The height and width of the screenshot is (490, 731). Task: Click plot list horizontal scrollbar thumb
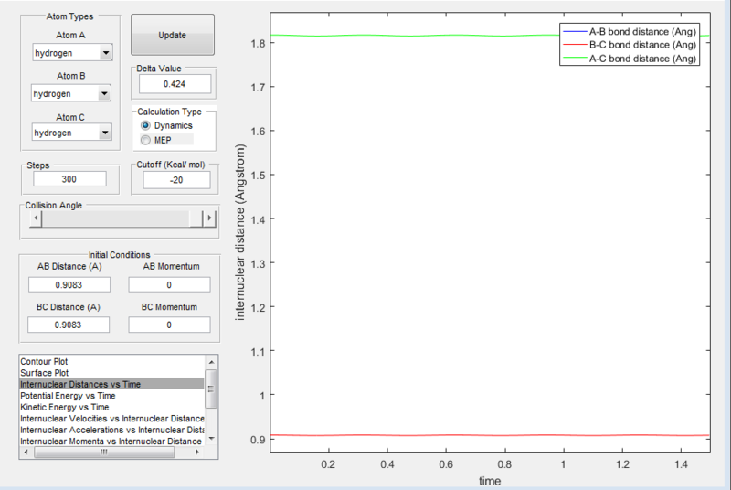tap(104, 452)
